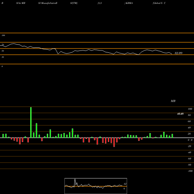Click the 'SI & MR' header label
This screenshot has width=194, height=194.
[21, 3]
